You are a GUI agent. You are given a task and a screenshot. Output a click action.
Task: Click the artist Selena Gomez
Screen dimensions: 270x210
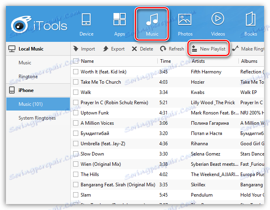(206, 154)
